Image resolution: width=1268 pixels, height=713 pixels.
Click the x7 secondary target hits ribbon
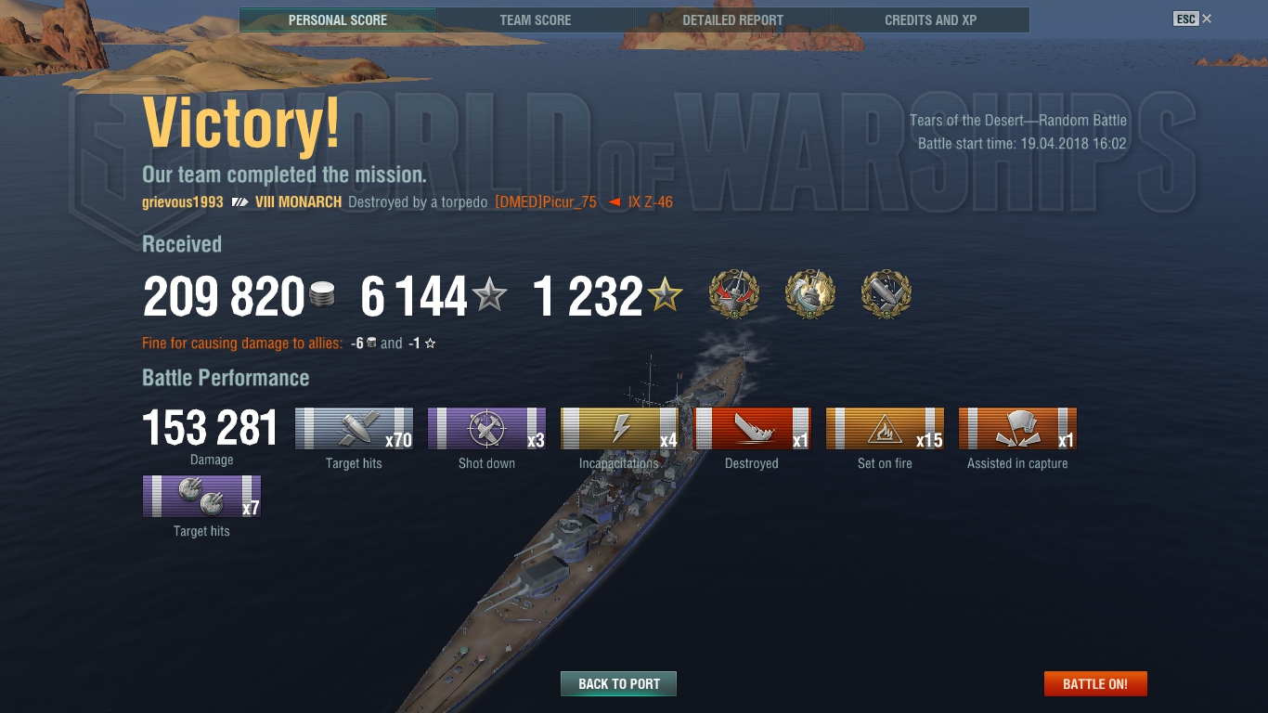click(x=201, y=497)
